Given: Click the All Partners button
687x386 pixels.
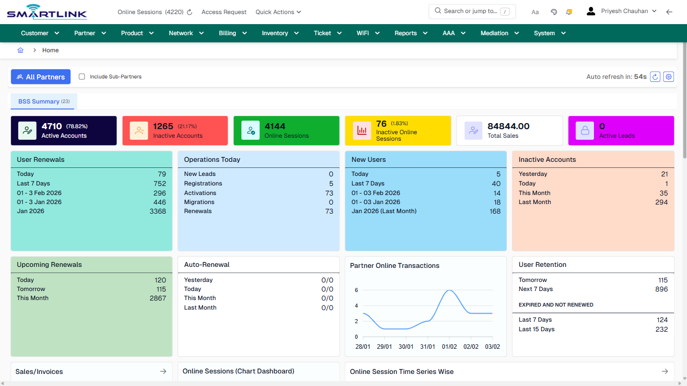Looking at the screenshot, I should click(x=41, y=77).
